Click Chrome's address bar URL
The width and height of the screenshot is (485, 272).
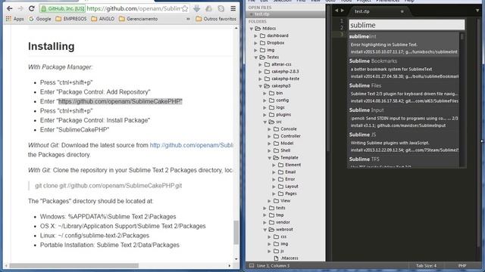coord(133,8)
